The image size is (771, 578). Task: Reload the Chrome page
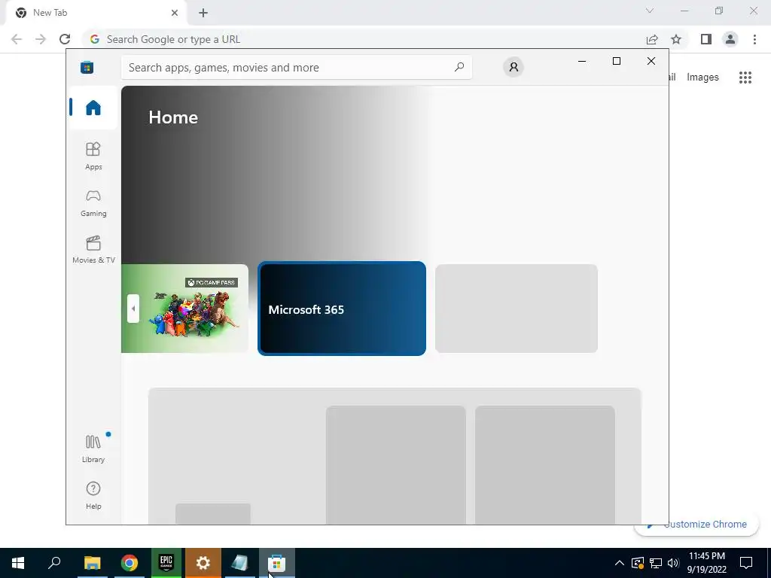coord(65,39)
